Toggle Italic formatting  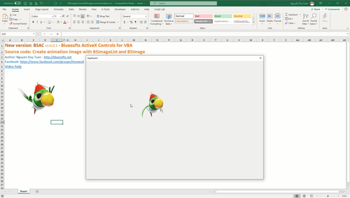pyautogui.click(x=37, y=22)
